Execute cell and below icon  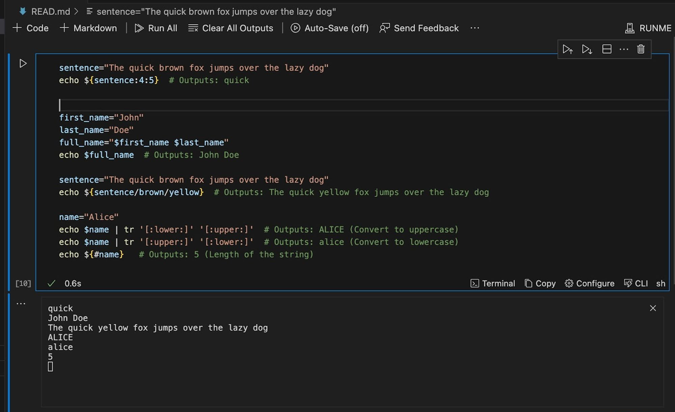(587, 50)
